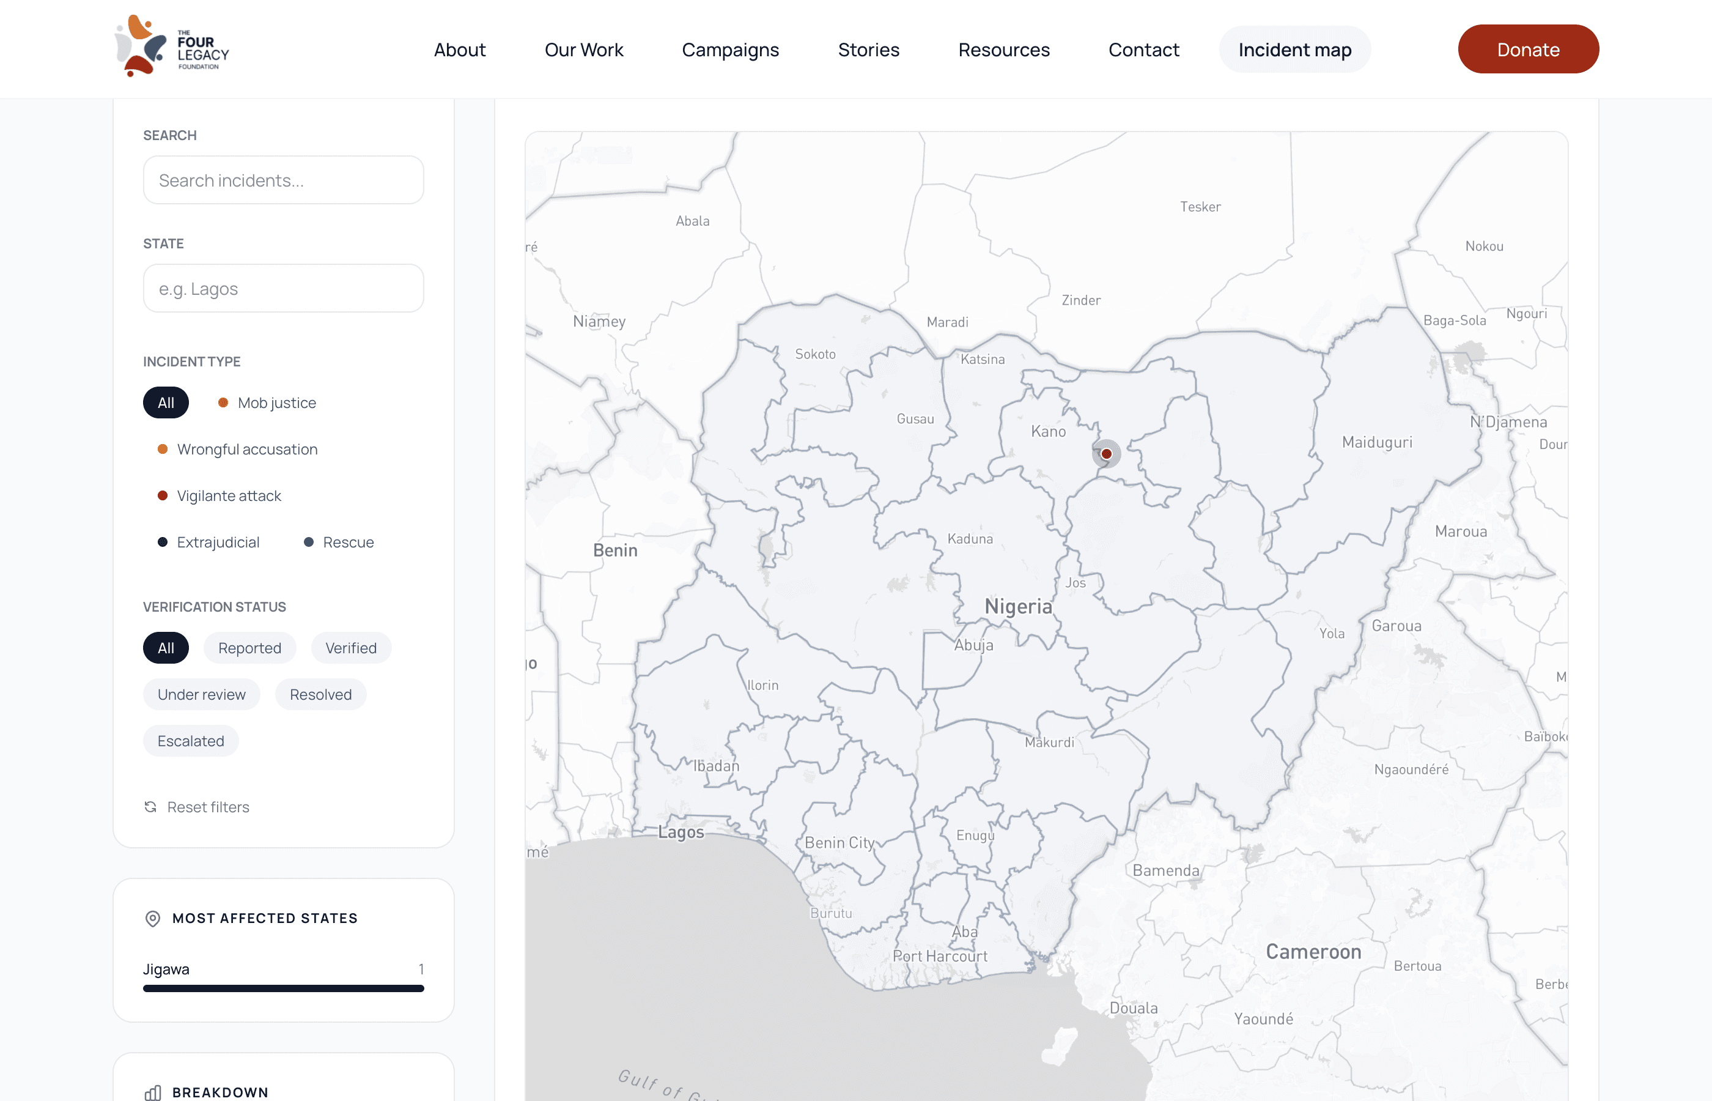This screenshot has height=1101, width=1712.
Task: Click the Benin country label
Action: click(x=615, y=550)
